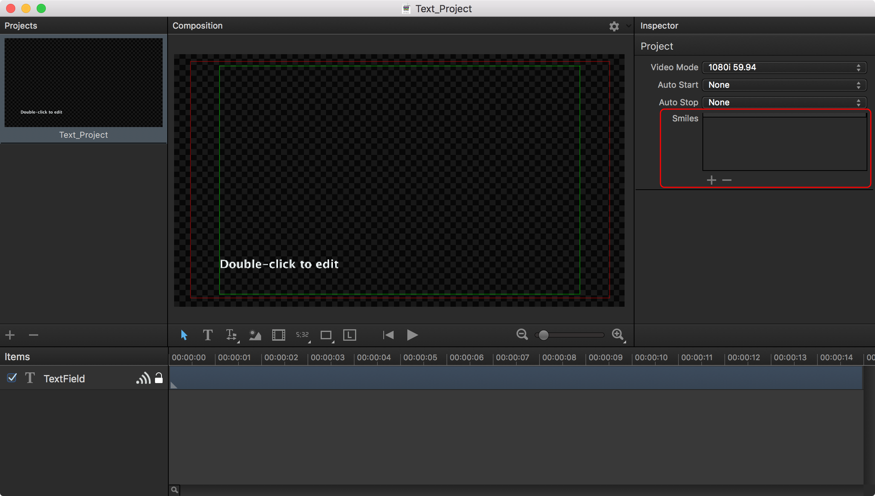Click the Auto Stop label
This screenshot has height=496, width=875.
coord(678,102)
